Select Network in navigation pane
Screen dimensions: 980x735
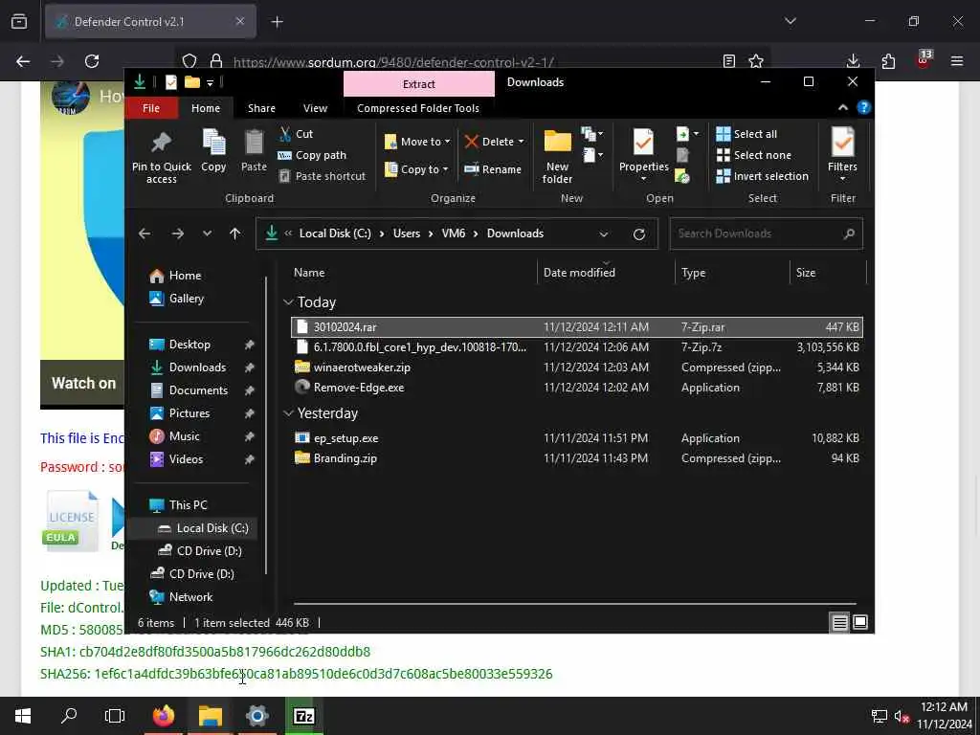click(x=190, y=597)
